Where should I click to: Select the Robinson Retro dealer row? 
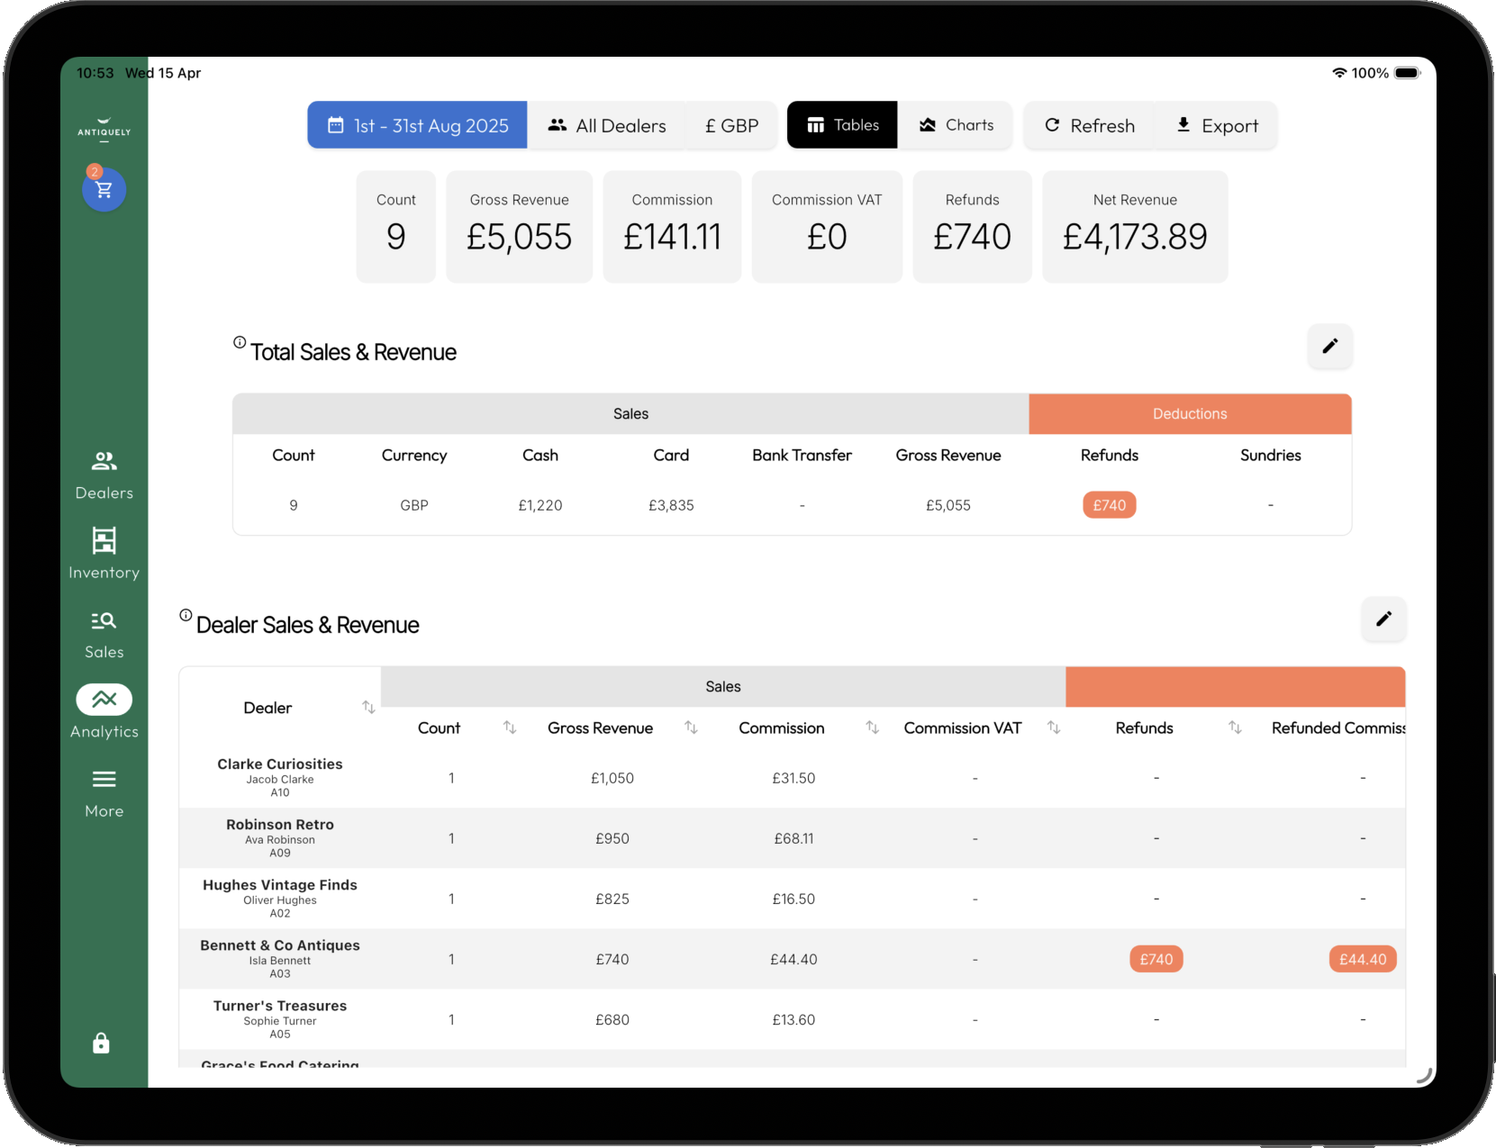792,838
